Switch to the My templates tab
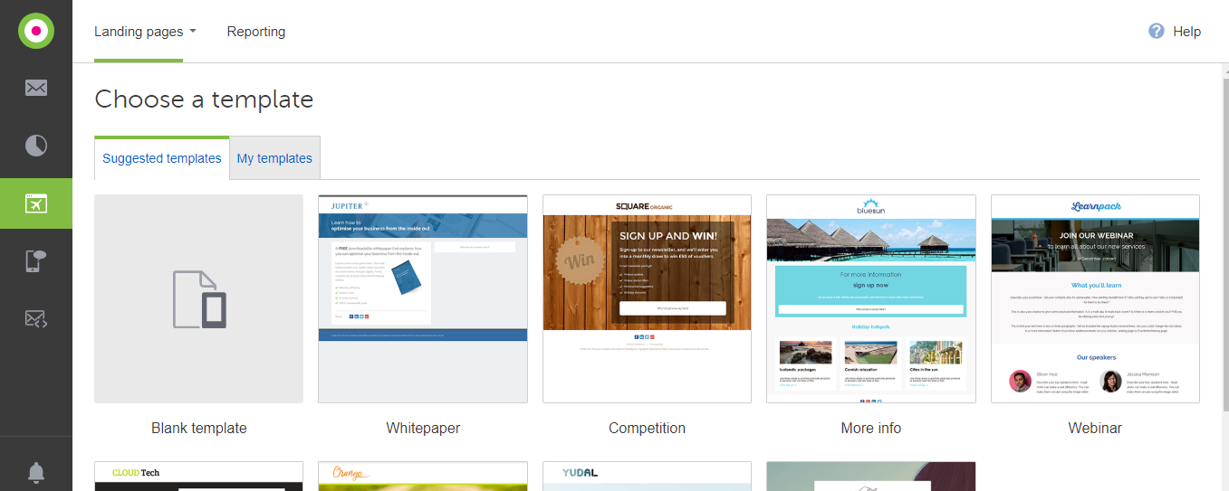1229x491 pixels. coord(274,158)
